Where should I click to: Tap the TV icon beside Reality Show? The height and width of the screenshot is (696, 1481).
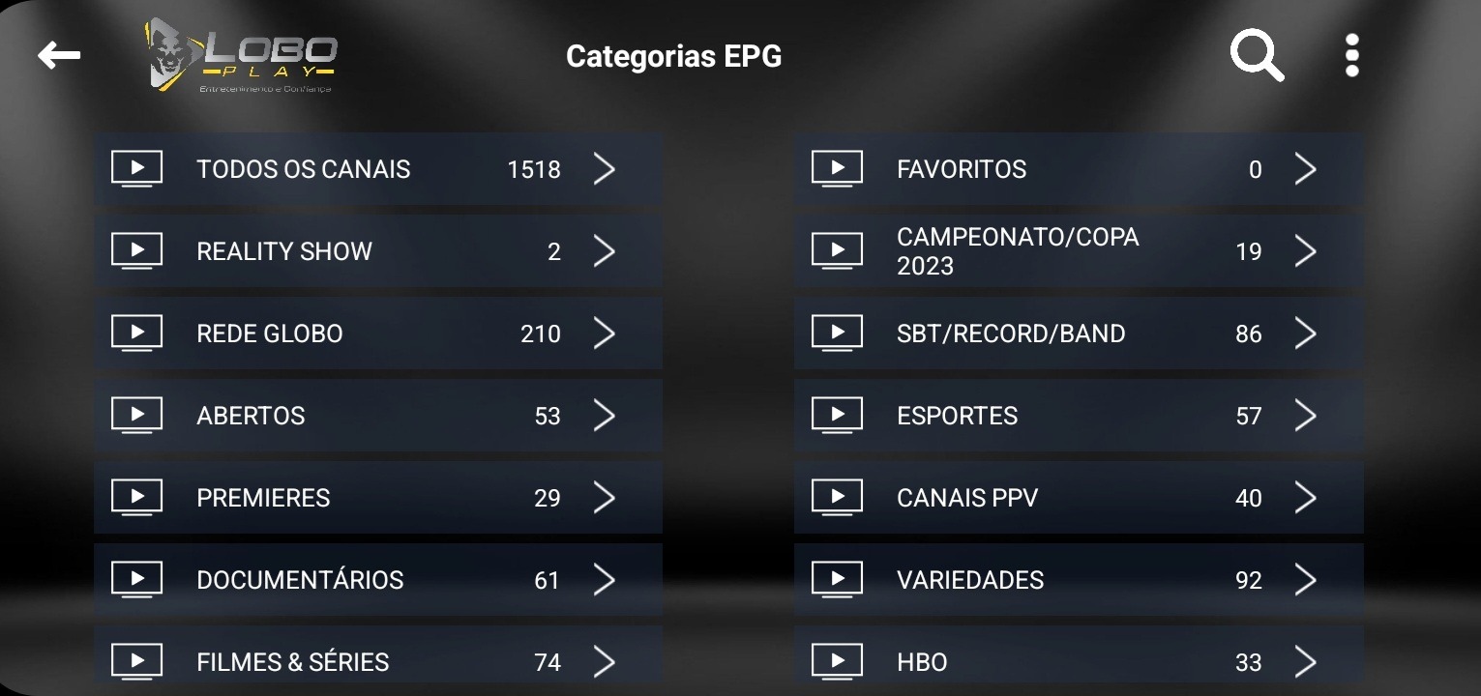click(x=136, y=251)
